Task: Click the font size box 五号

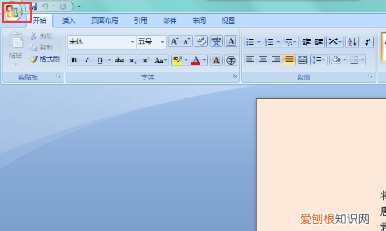Action: point(148,42)
